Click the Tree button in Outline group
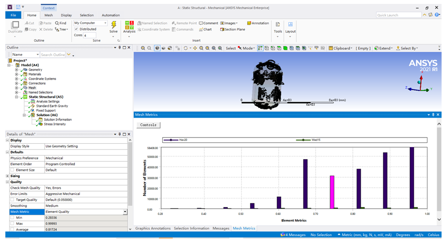Image resolution: width=444 pixels, height=242 pixels. 62,30
